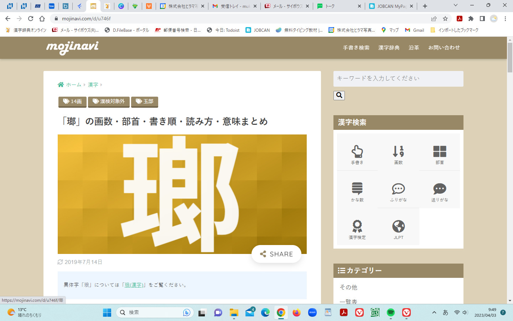
Task: Open お問い合わせ in the site header menu
Action: pyautogui.click(x=444, y=47)
